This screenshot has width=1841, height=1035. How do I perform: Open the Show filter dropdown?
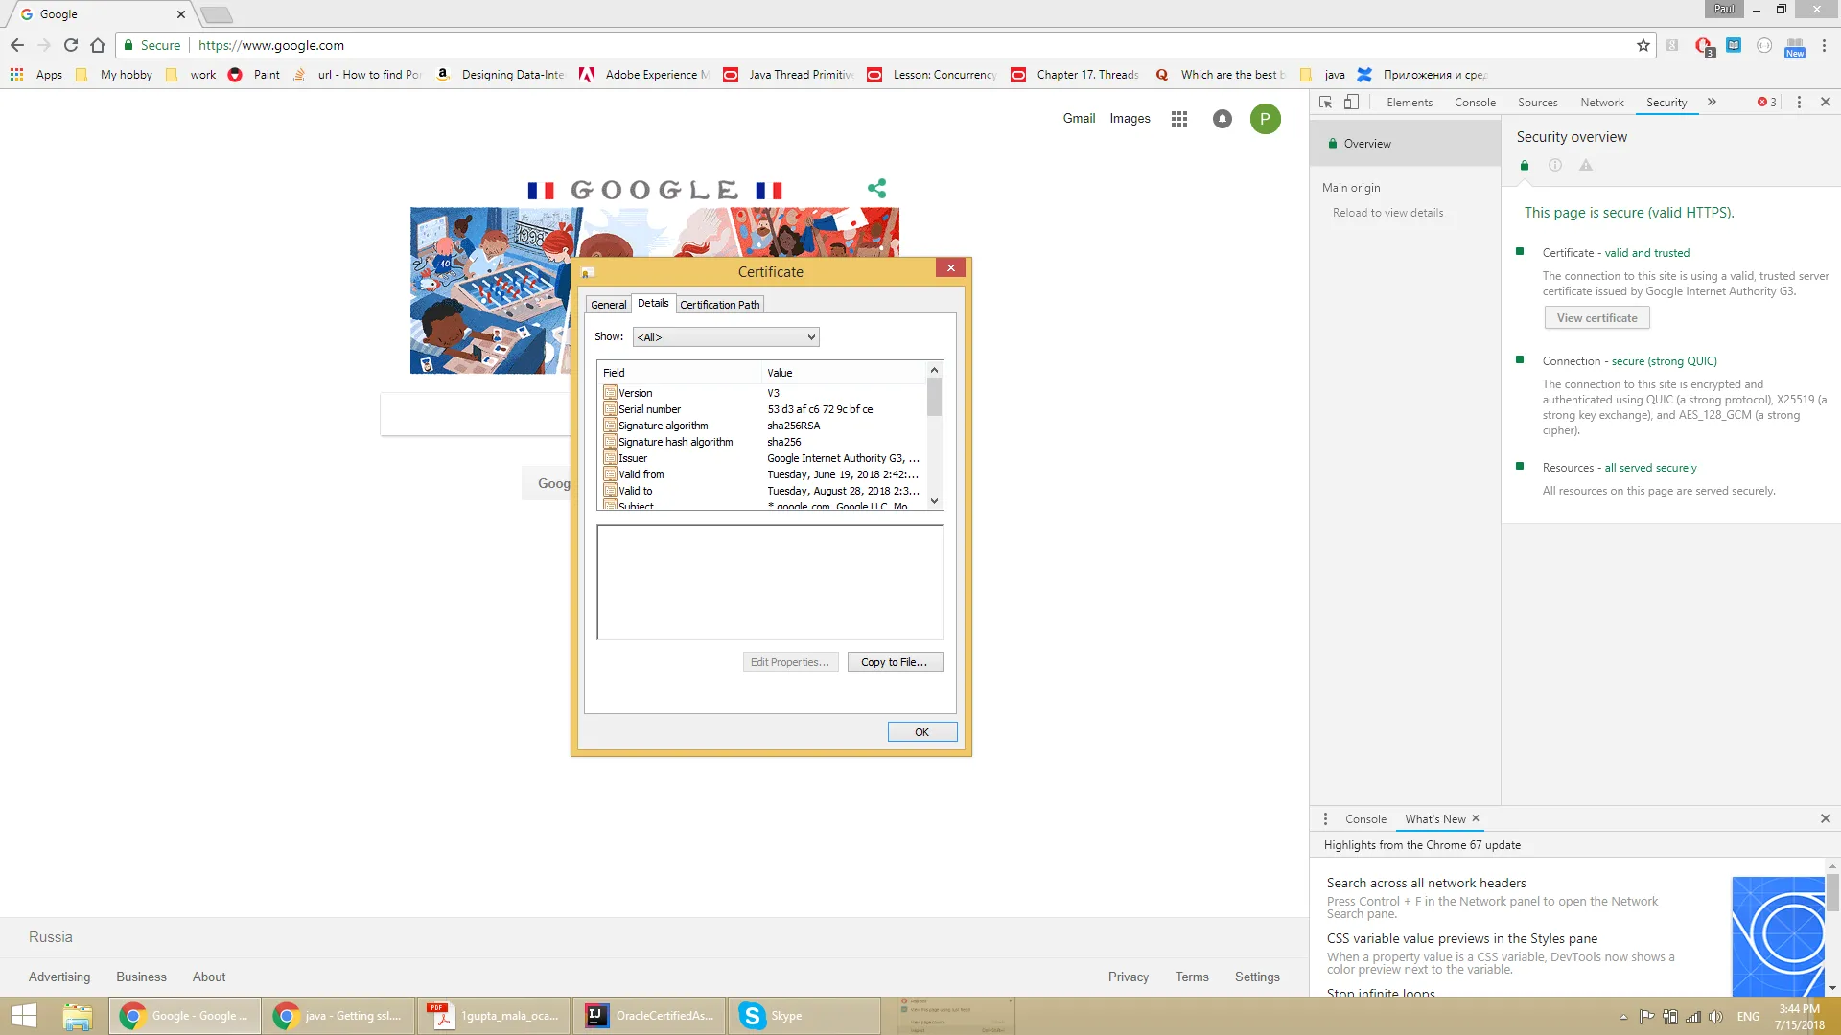[726, 337]
